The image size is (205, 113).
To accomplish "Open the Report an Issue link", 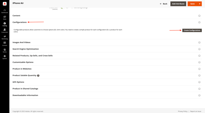I will [196, 111].
